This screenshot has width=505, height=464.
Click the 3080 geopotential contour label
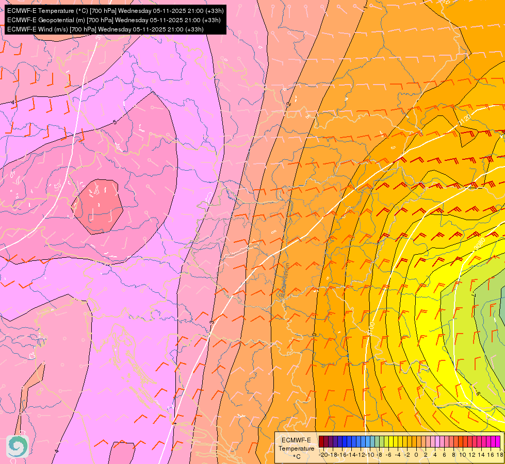(480, 244)
